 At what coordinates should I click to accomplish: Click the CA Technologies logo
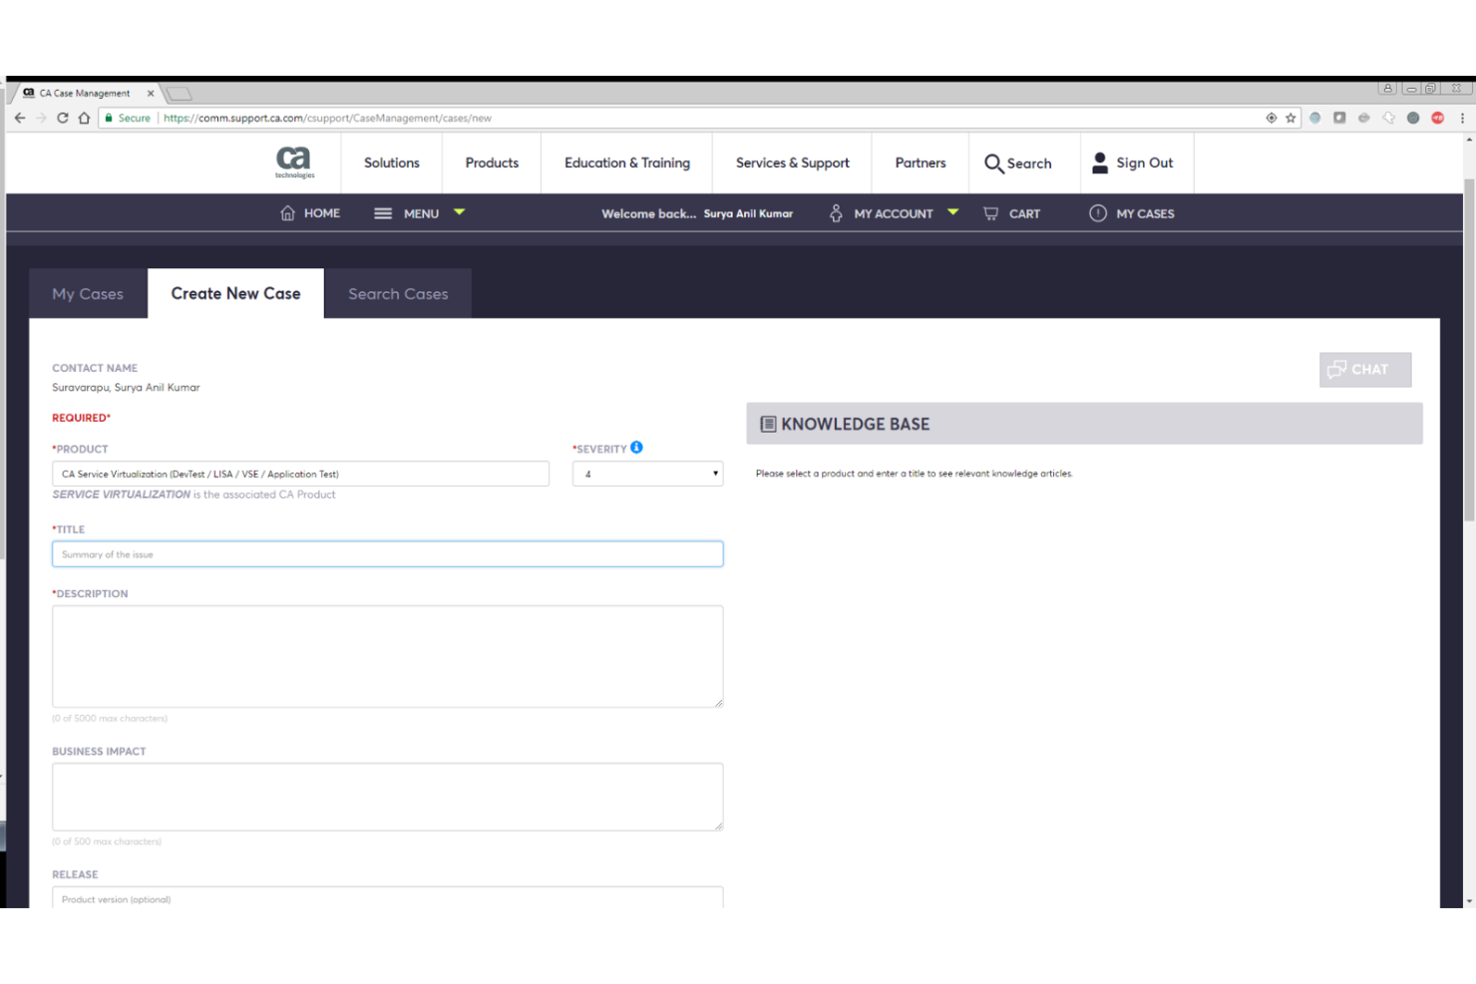[294, 162]
